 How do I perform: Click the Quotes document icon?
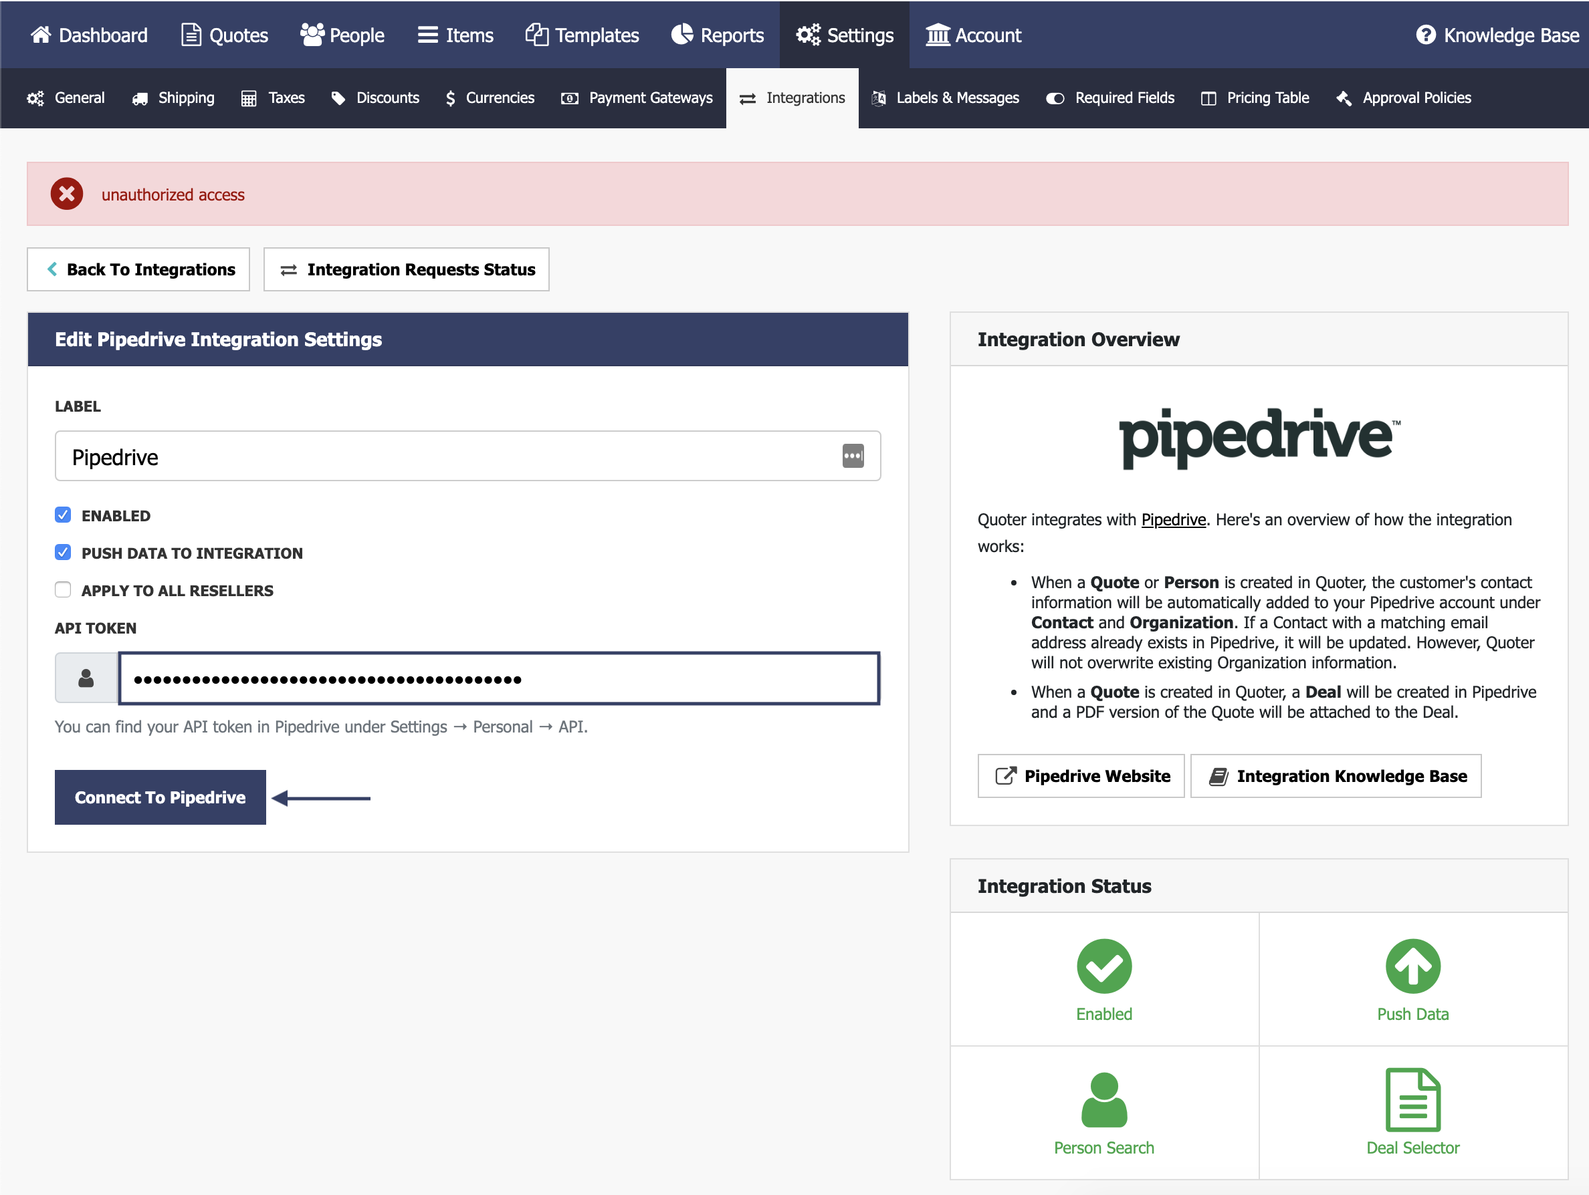pos(191,35)
